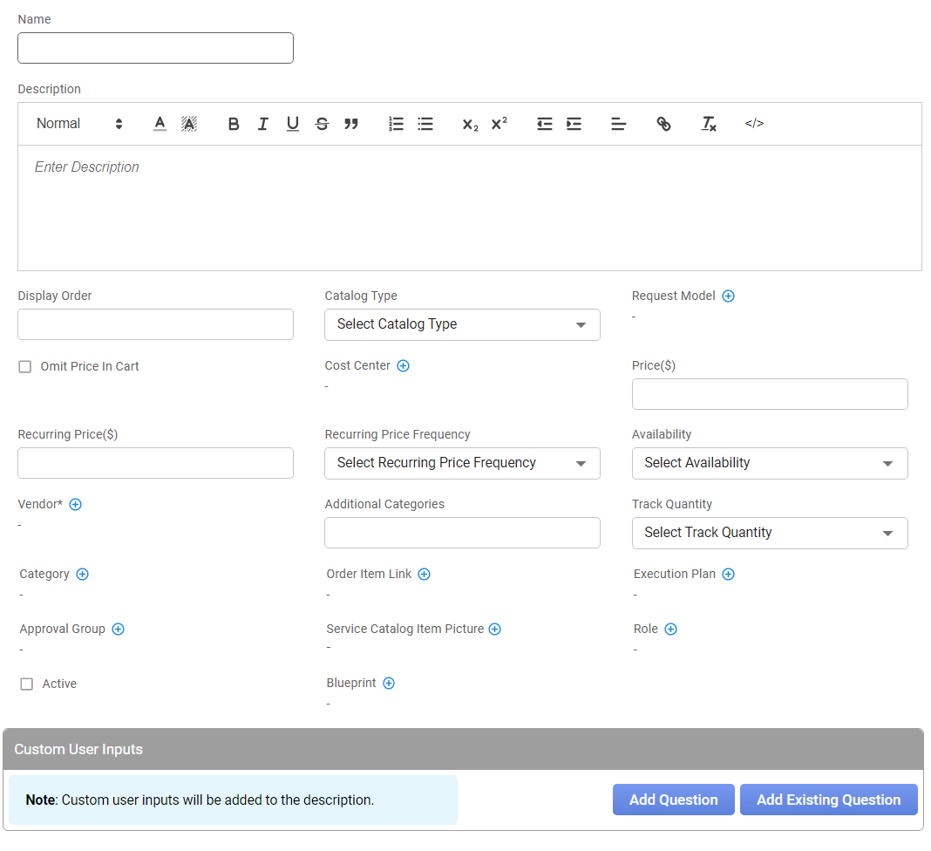Enable the Active checkbox
Image resolution: width=931 pixels, height=851 pixels.
pyautogui.click(x=27, y=684)
